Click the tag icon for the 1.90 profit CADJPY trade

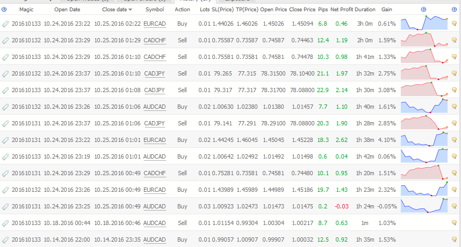point(5,123)
